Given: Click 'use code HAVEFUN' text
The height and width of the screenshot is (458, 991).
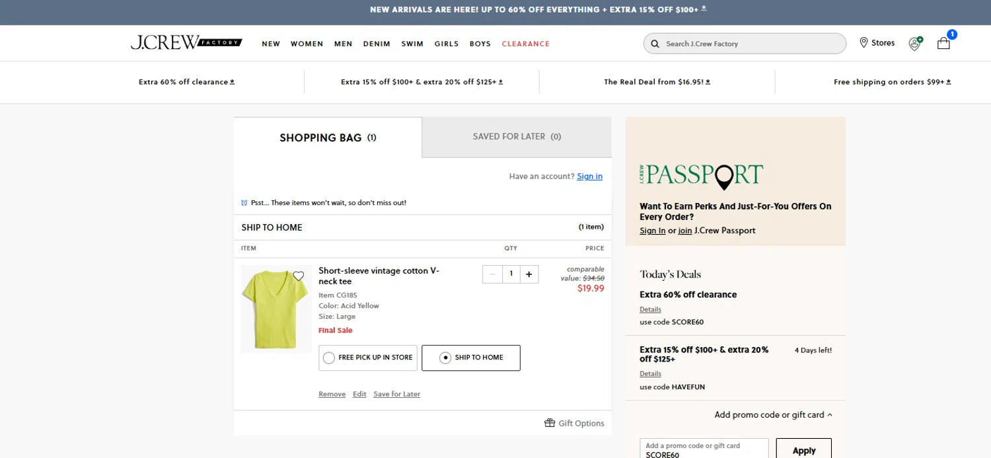Looking at the screenshot, I should pos(673,387).
